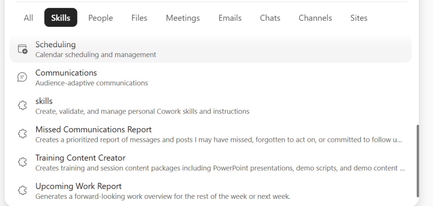Select the Channels tab
This screenshot has width=433, height=206.
[x=315, y=18]
